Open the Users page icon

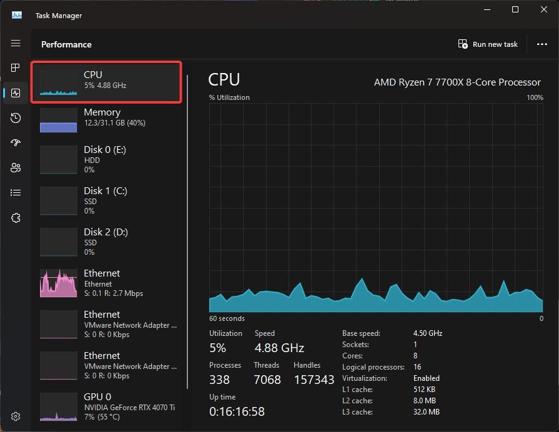pyautogui.click(x=16, y=167)
